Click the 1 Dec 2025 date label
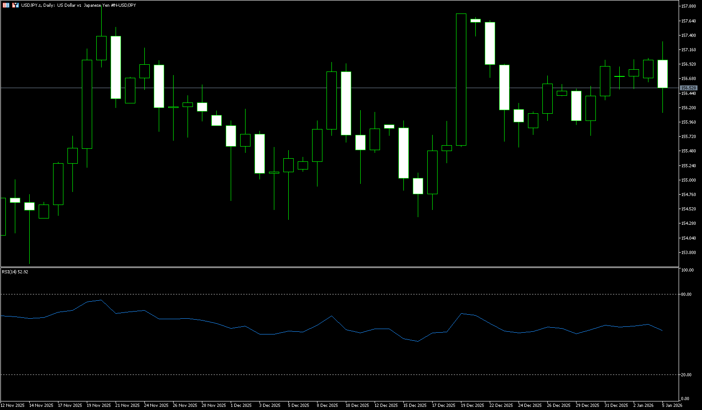Image resolution: width=702 pixels, height=410 pixels. coord(241,406)
